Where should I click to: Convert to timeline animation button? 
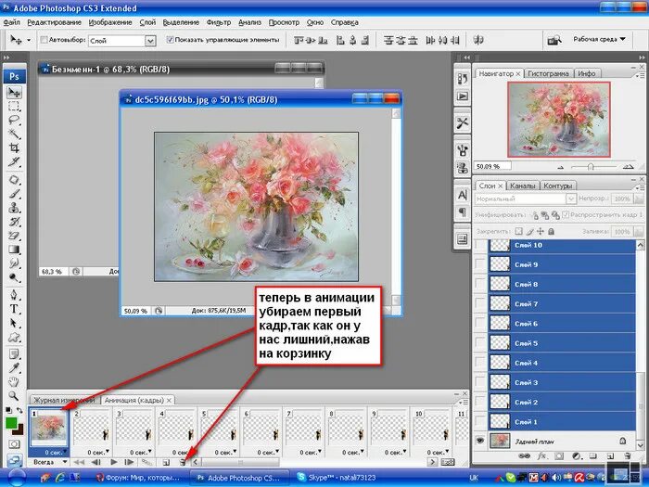click(x=448, y=462)
